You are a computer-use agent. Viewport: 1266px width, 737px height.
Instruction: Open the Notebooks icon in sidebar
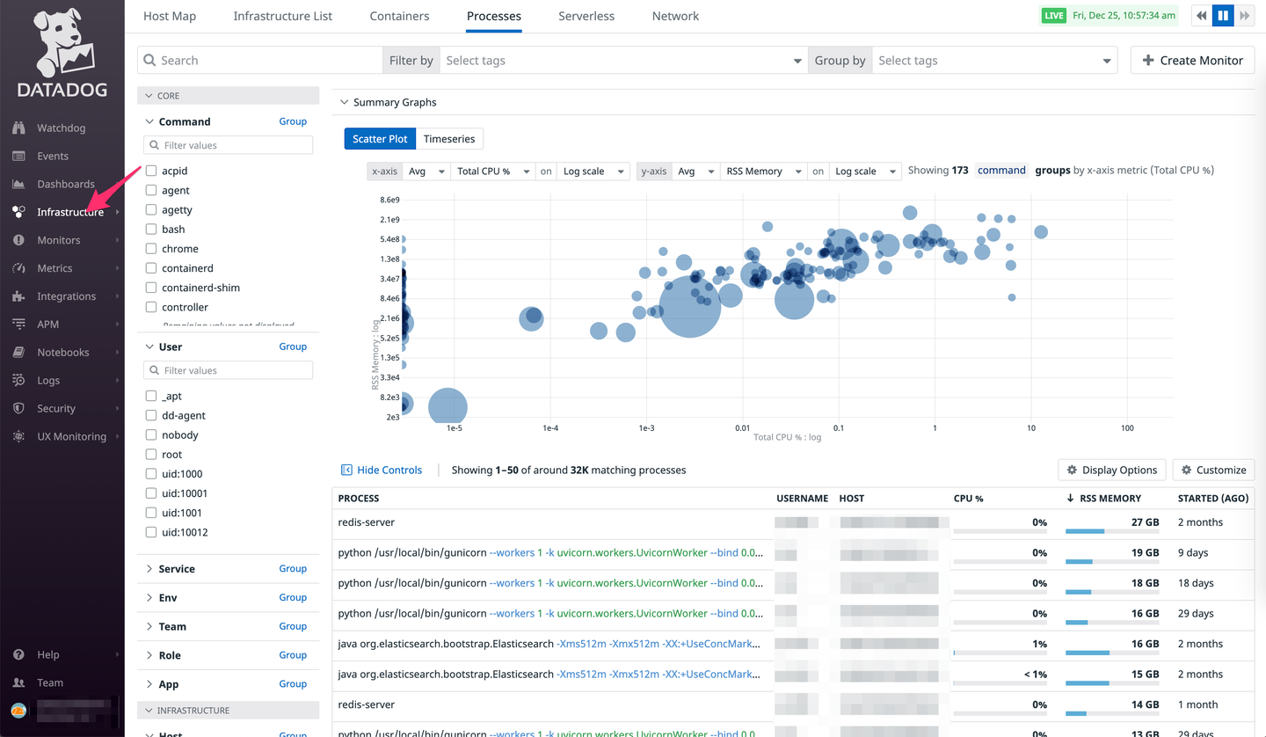18,353
